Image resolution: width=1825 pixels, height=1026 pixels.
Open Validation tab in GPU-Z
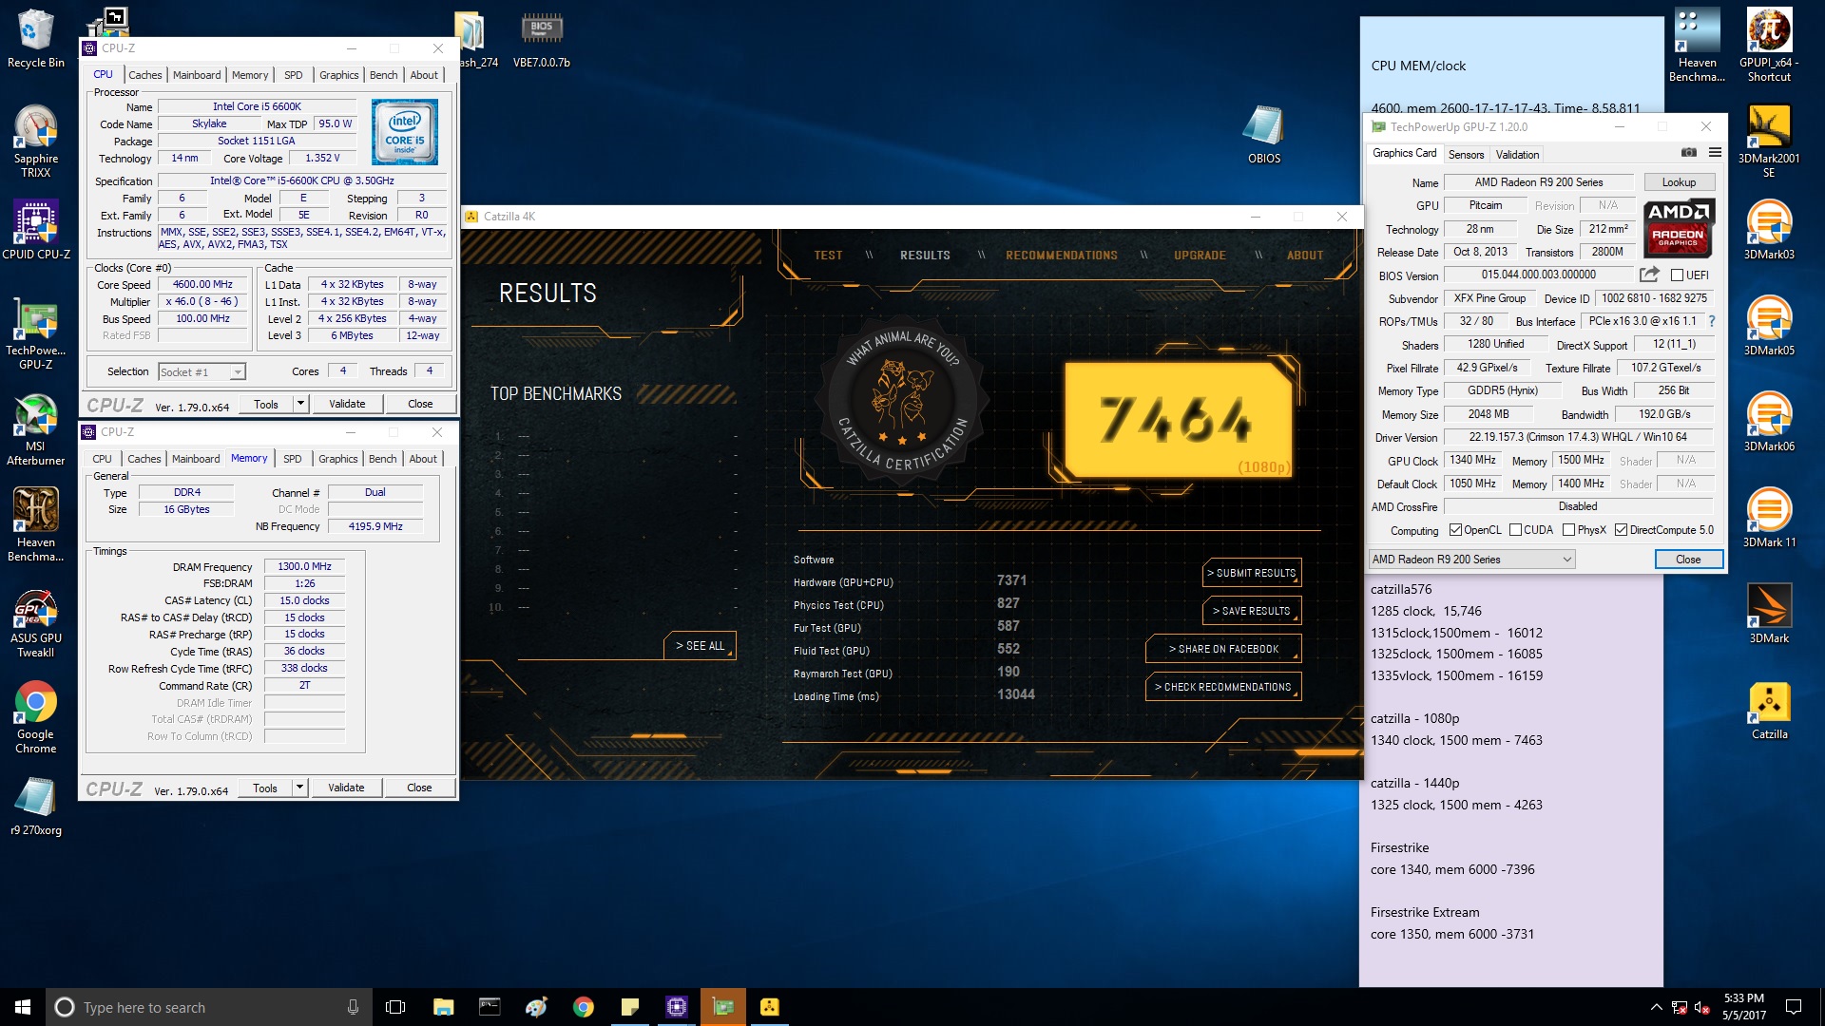pyautogui.click(x=1517, y=155)
